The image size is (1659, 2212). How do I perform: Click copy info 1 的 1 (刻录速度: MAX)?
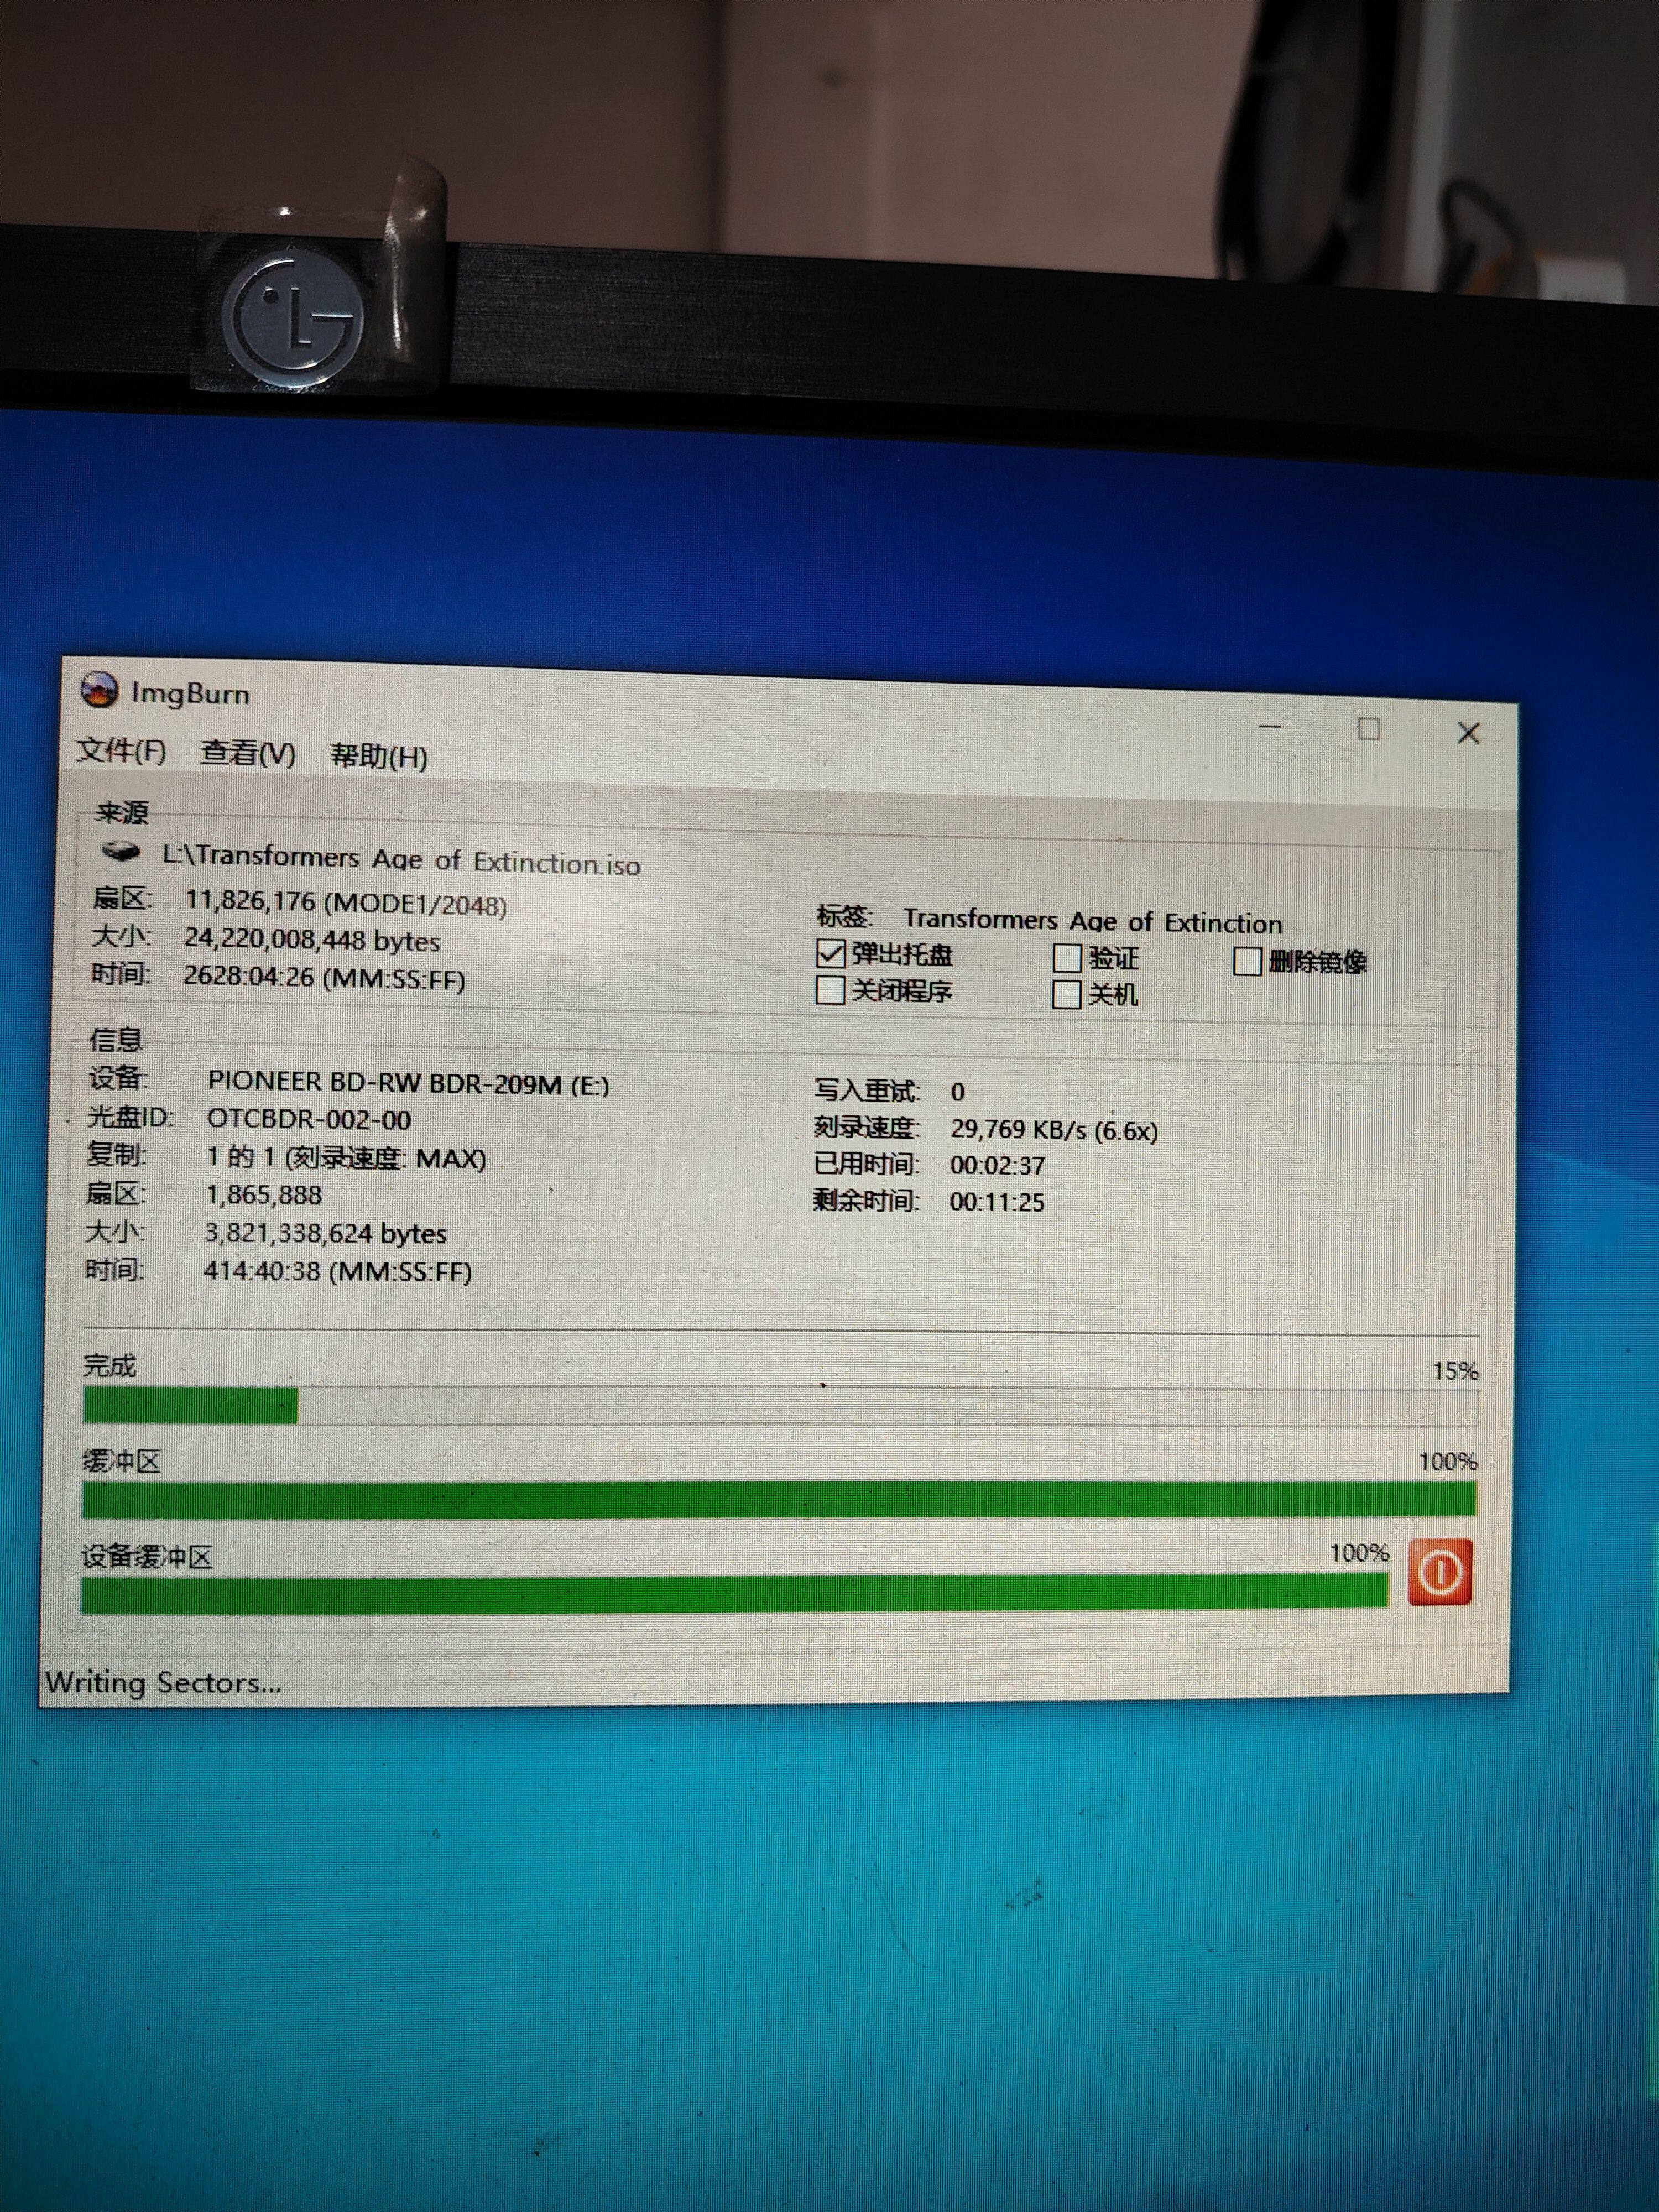pos(346,1158)
